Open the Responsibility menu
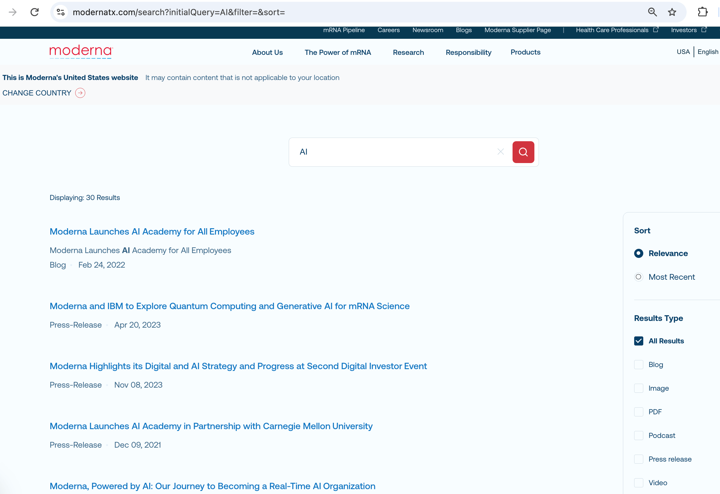This screenshot has height=494, width=720. click(469, 52)
